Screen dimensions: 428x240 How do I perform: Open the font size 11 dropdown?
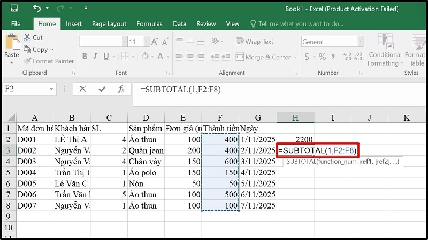(146, 42)
